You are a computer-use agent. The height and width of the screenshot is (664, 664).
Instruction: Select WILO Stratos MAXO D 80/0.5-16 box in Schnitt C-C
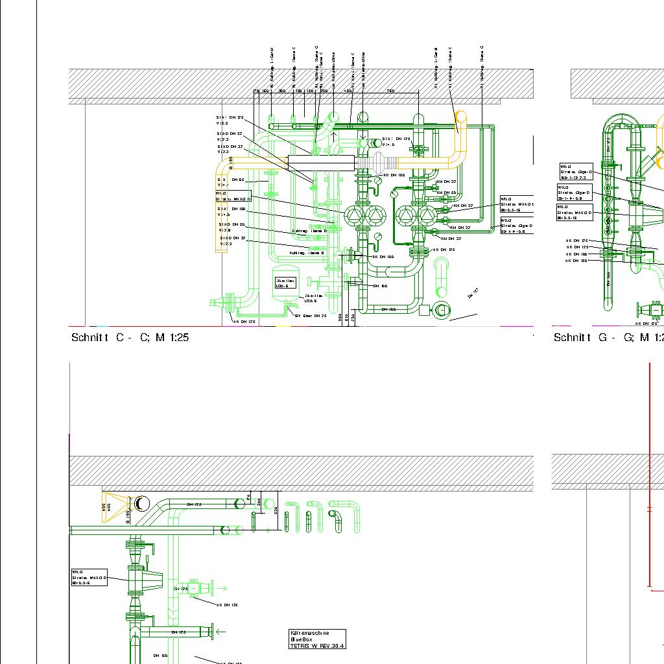click(517, 204)
